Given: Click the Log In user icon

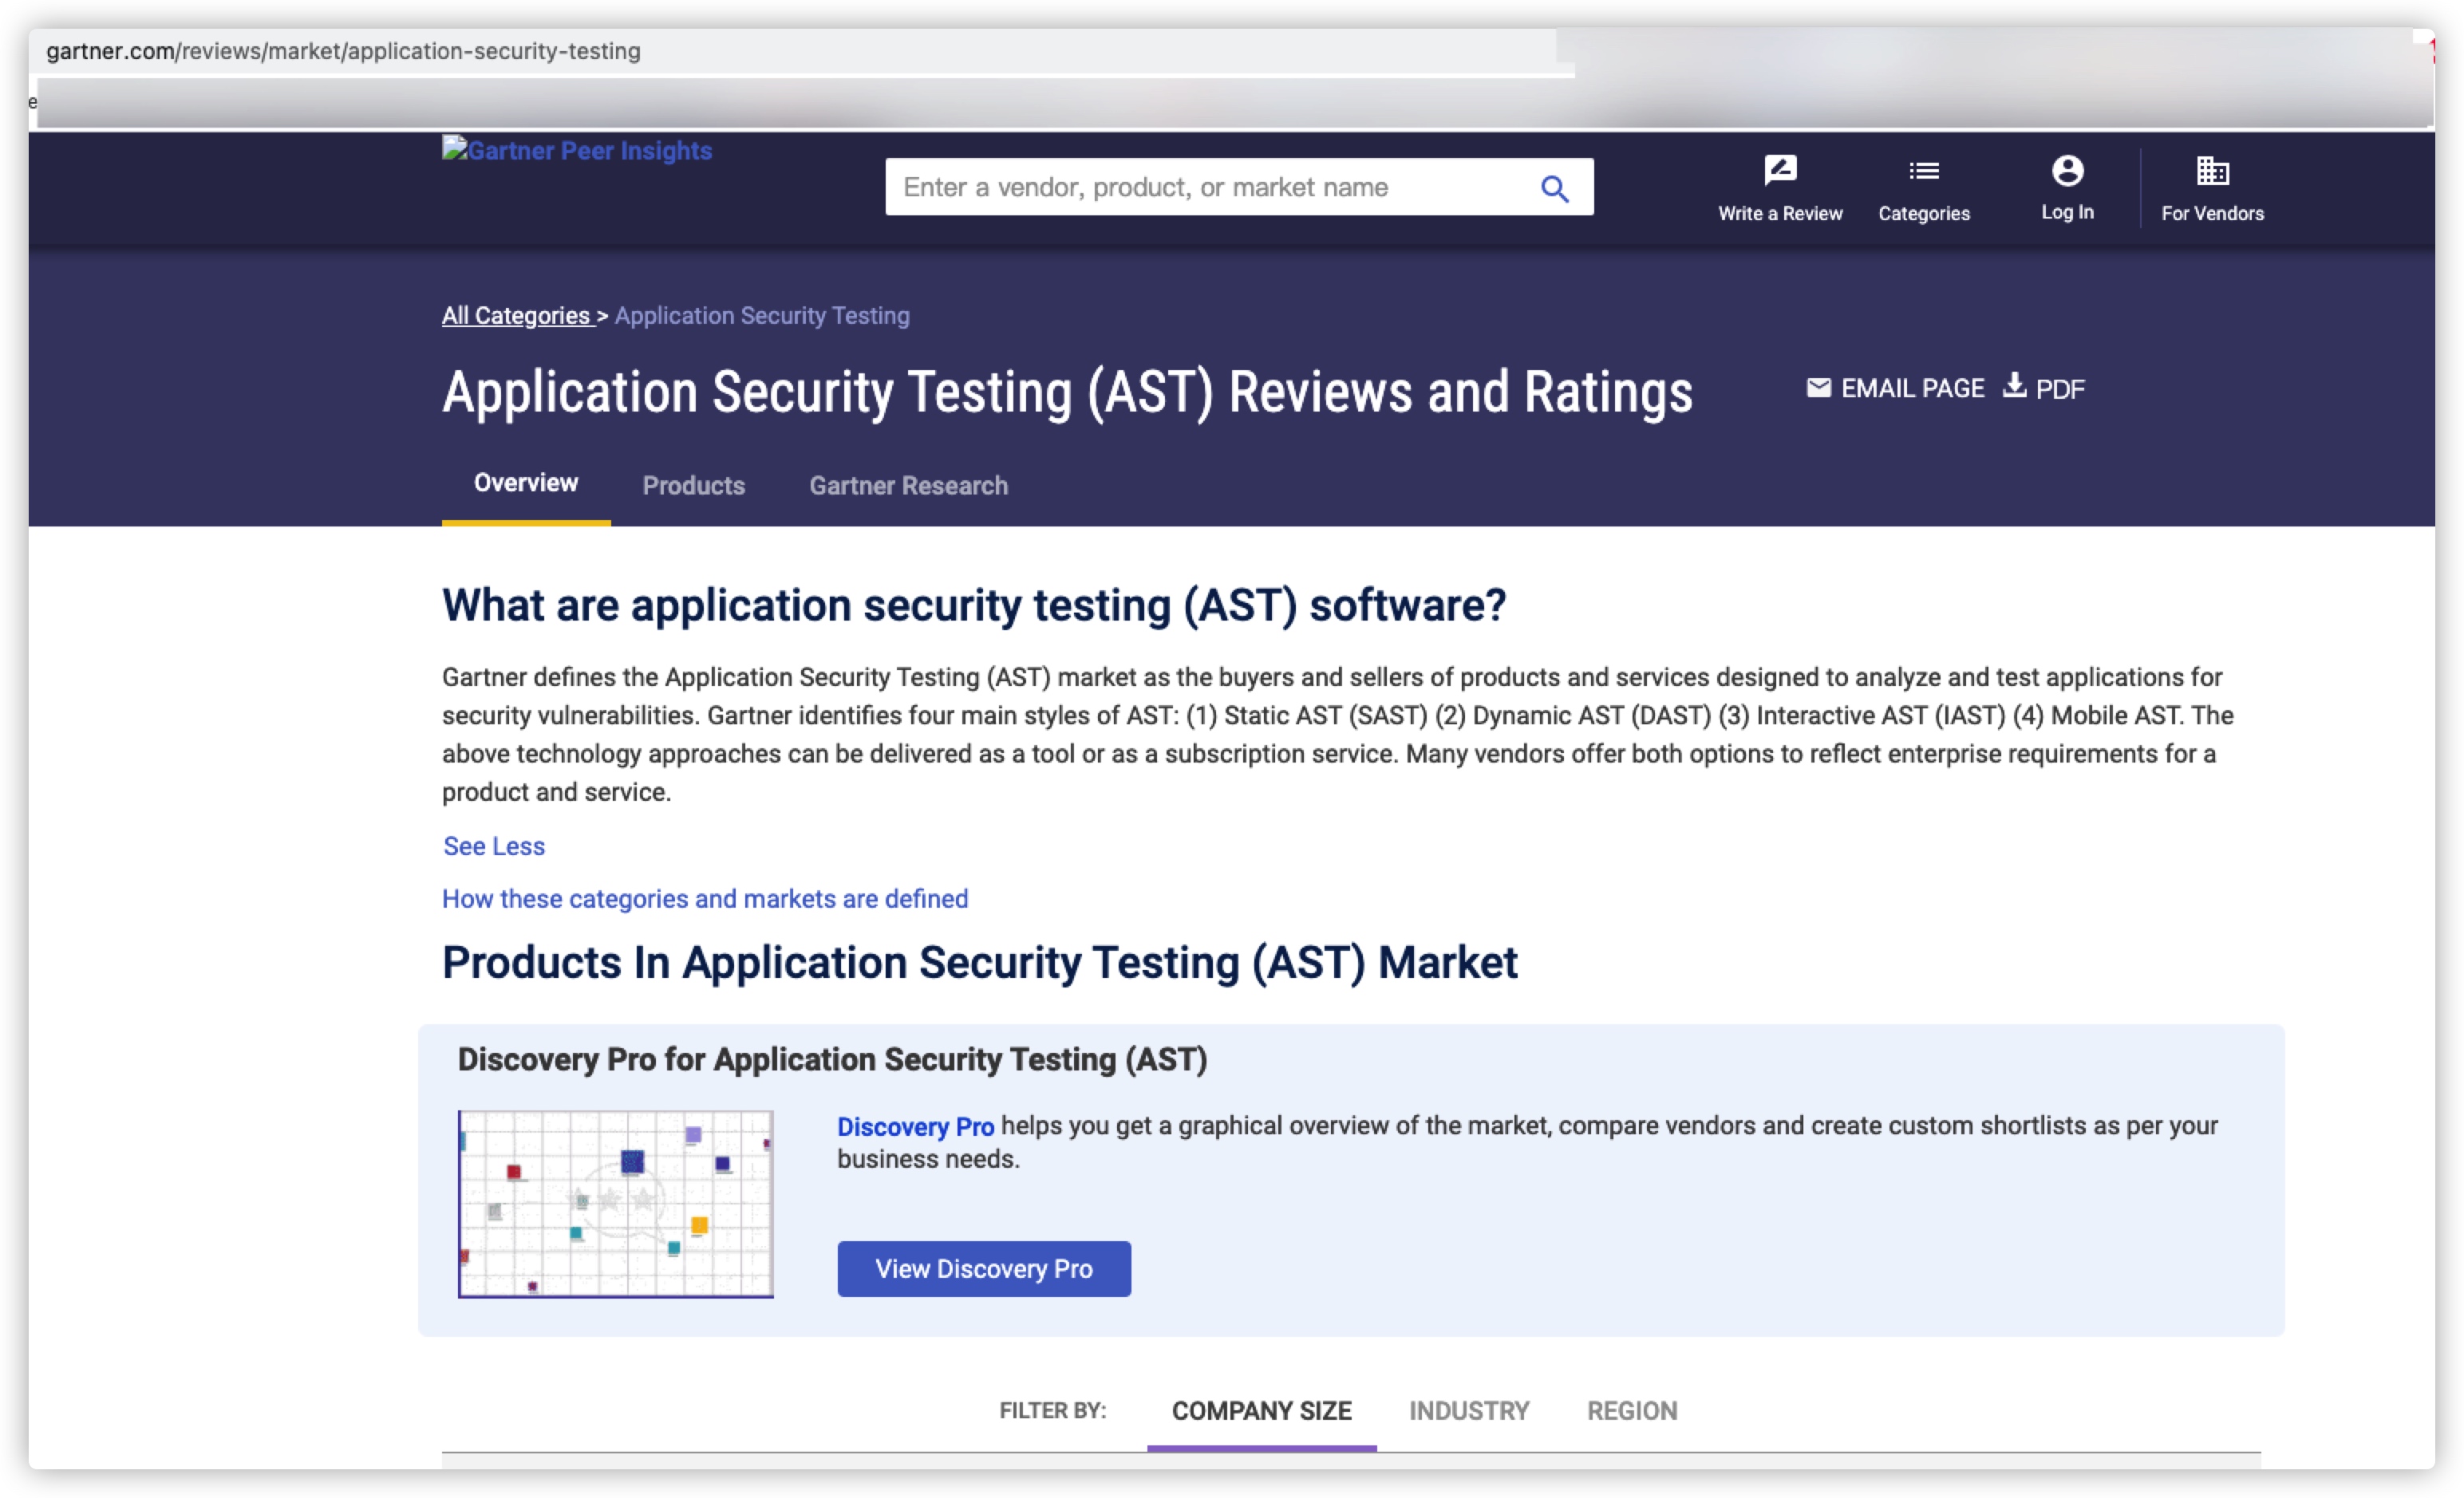Looking at the screenshot, I should coord(2067,171).
